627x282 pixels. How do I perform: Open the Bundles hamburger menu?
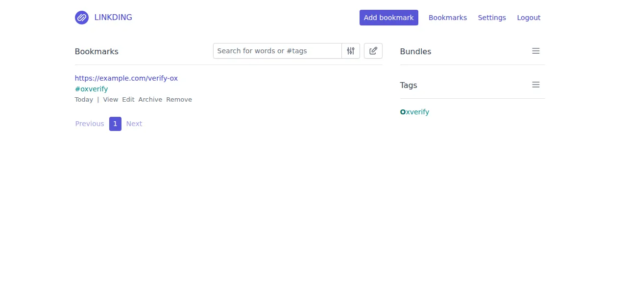pos(536,51)
